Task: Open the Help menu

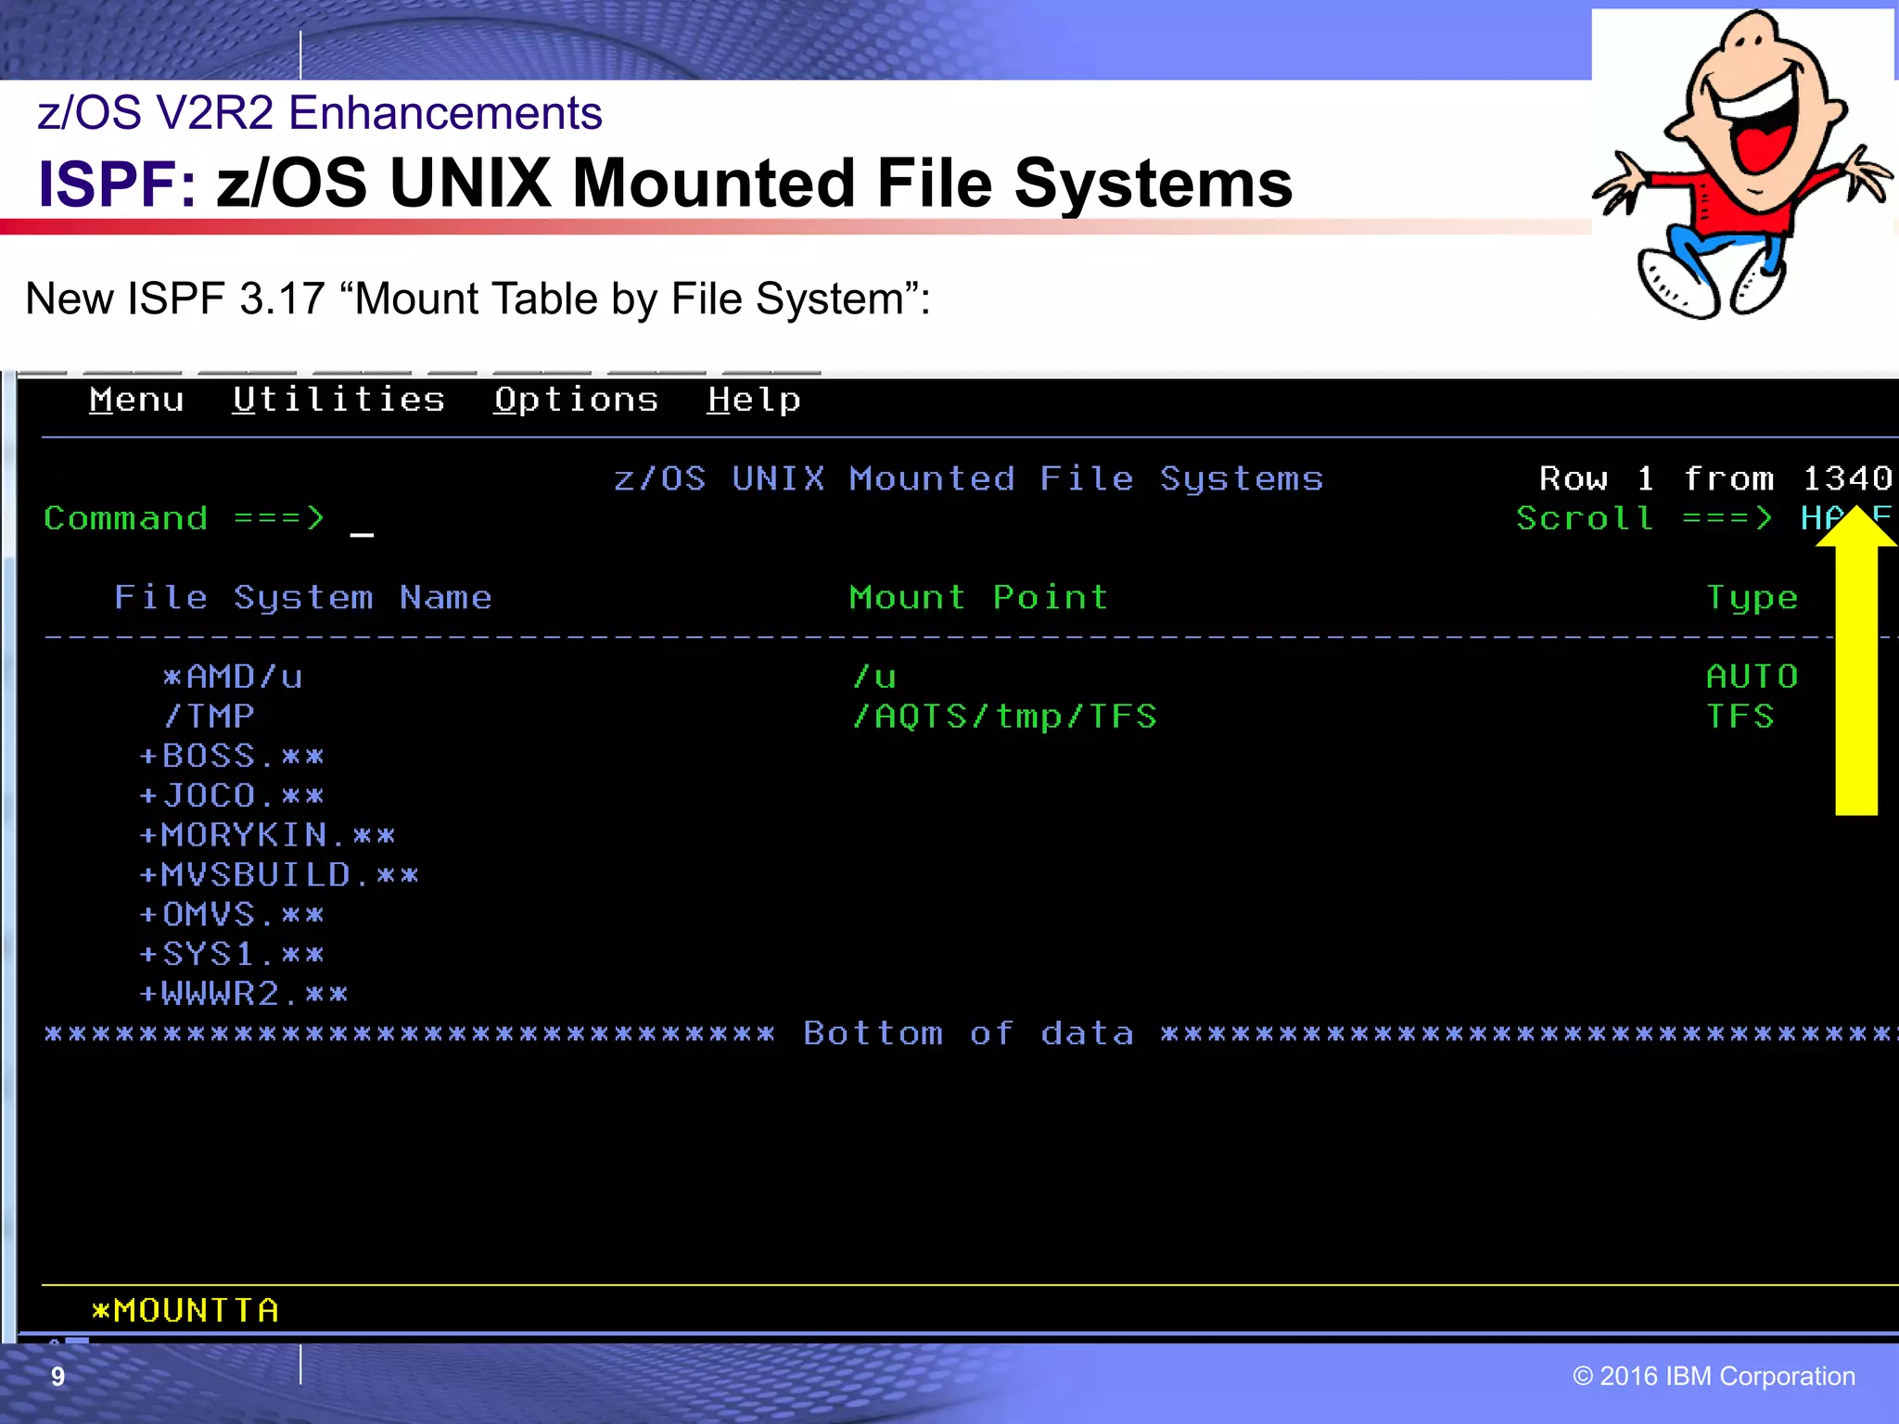Action: click(x=755, y=400)
